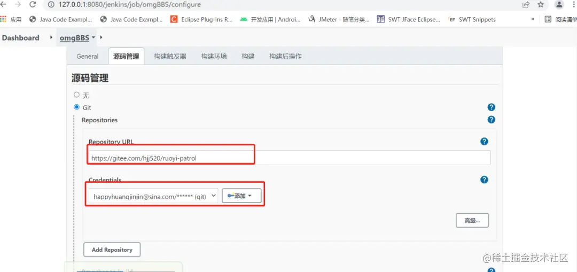Open help for Credentials

click(x=484, y=180)
